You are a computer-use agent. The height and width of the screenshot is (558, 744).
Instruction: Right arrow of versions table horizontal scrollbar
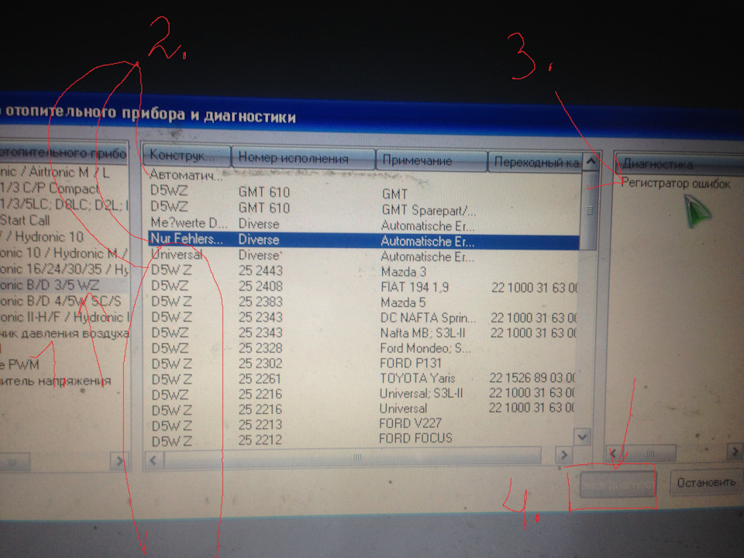[563, 456]
